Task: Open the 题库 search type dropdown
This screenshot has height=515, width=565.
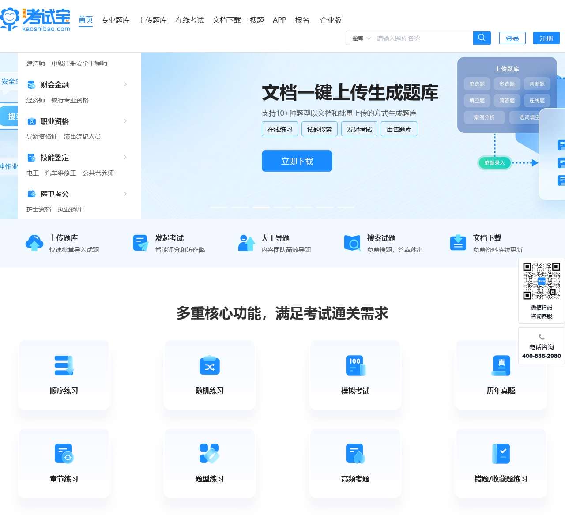Action: (362, 38)
